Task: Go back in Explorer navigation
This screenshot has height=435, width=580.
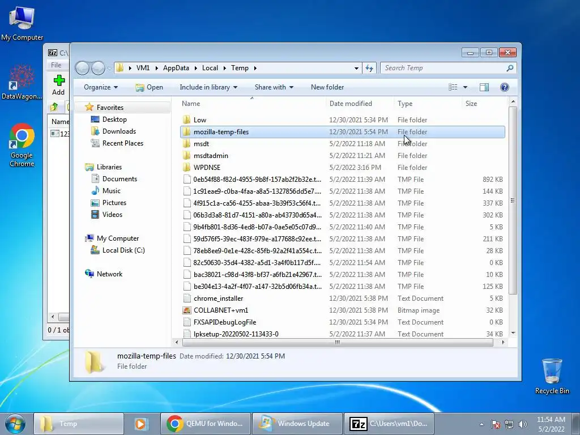Action: 82,68
